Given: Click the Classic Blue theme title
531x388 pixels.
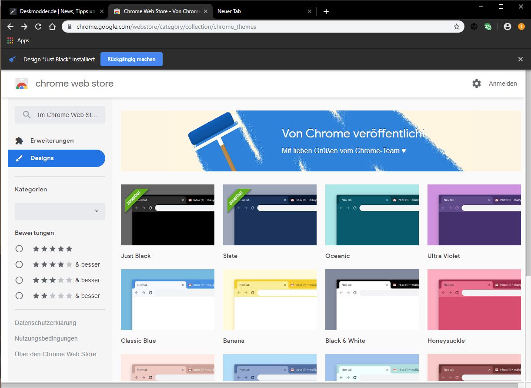Looking at the screenshot, I should tap(138, 341).
